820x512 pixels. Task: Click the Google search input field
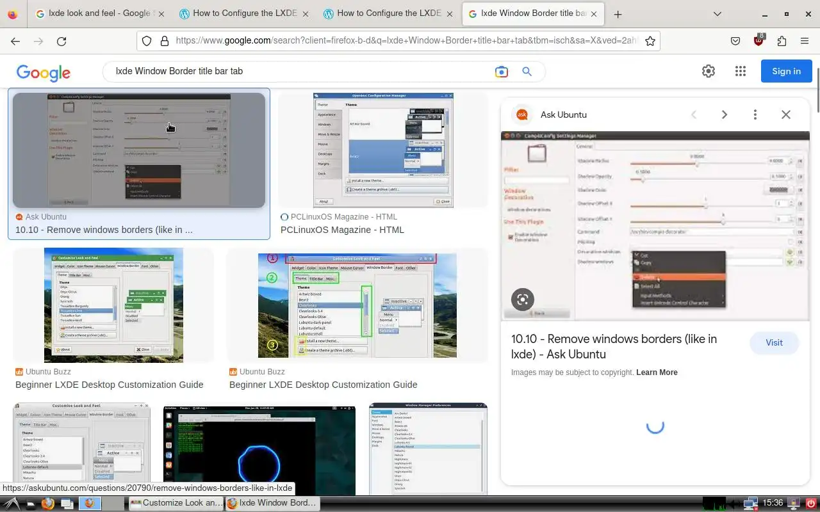coord(301,71)
